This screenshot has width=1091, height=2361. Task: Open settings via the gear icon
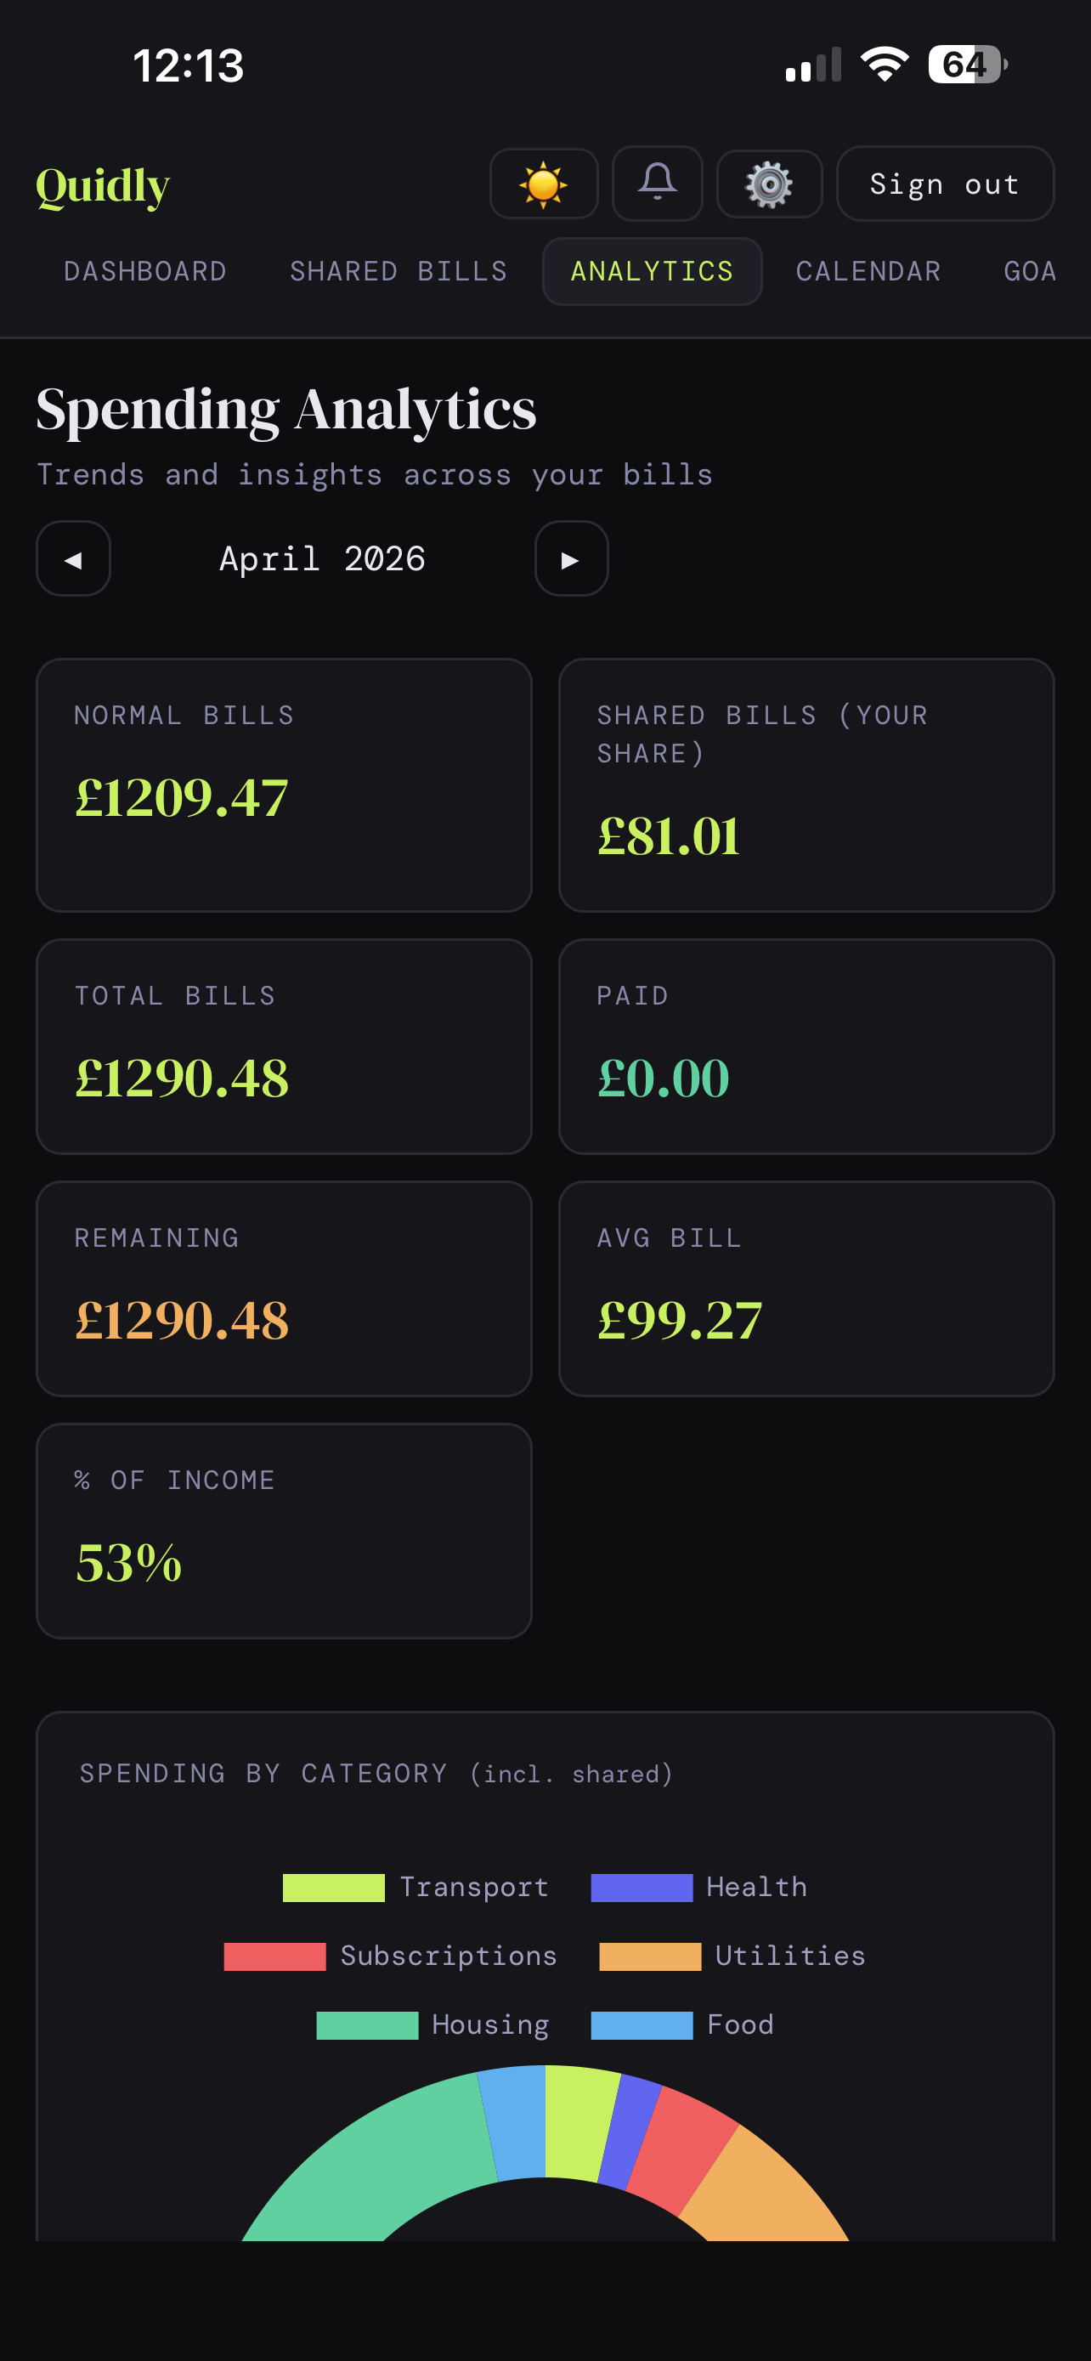click(769, 184)
